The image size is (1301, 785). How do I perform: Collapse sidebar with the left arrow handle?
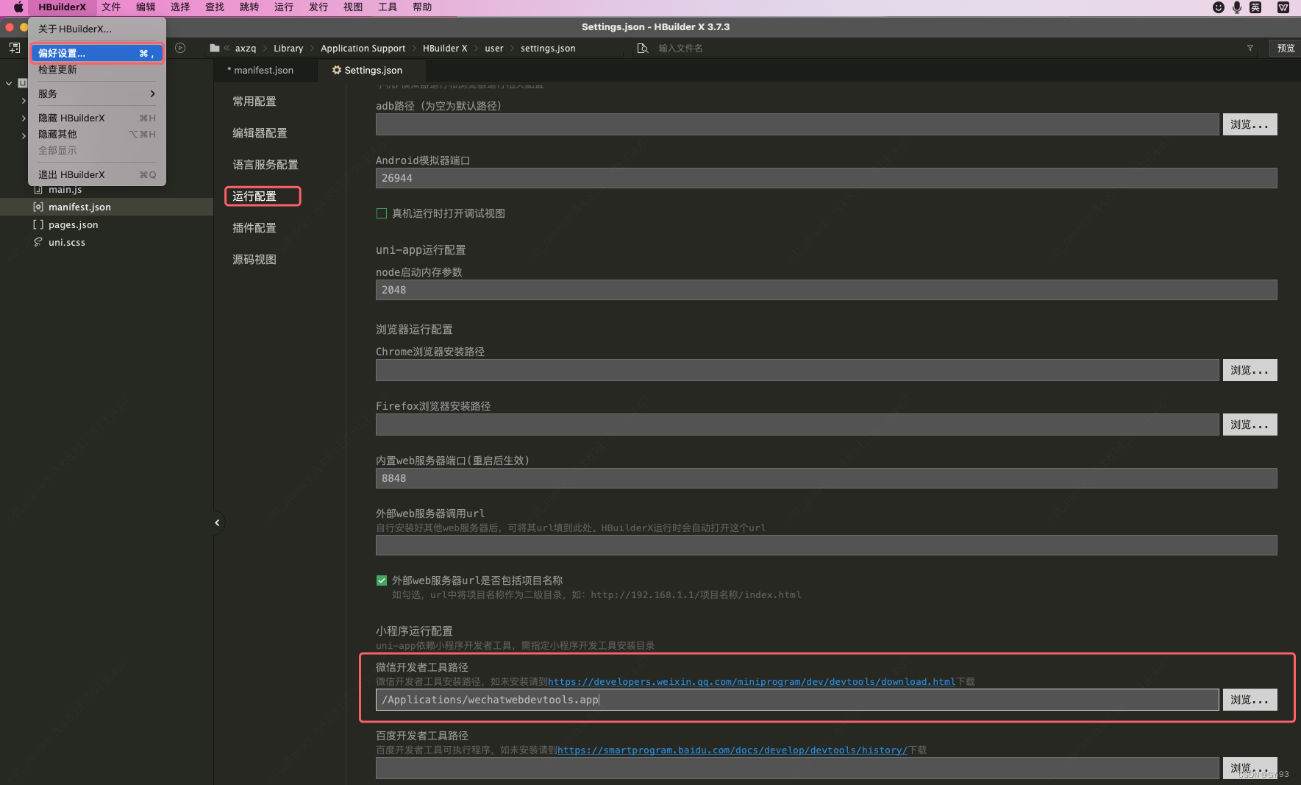coord(218,523)
